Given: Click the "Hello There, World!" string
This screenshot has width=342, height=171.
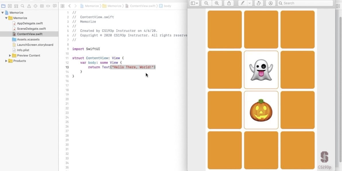Looking at the screenshot, I should pos(133,67).
